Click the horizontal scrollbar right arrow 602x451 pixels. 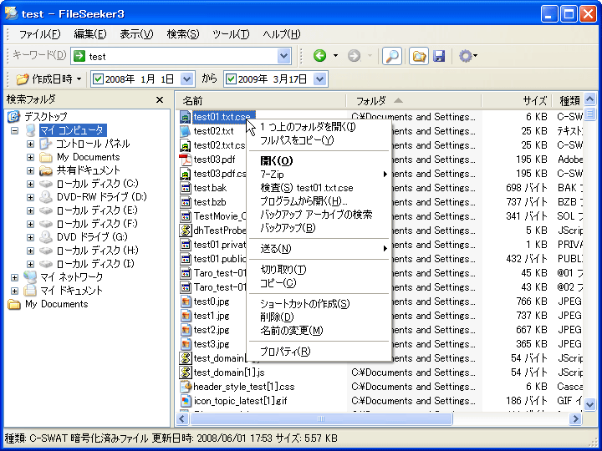pos(575,418)
